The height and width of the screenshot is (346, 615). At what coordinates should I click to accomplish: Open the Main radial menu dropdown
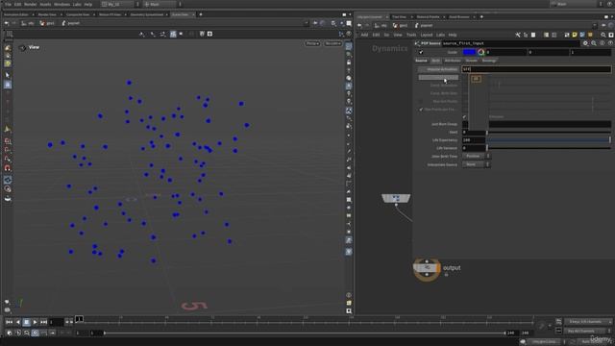(162, 4)
